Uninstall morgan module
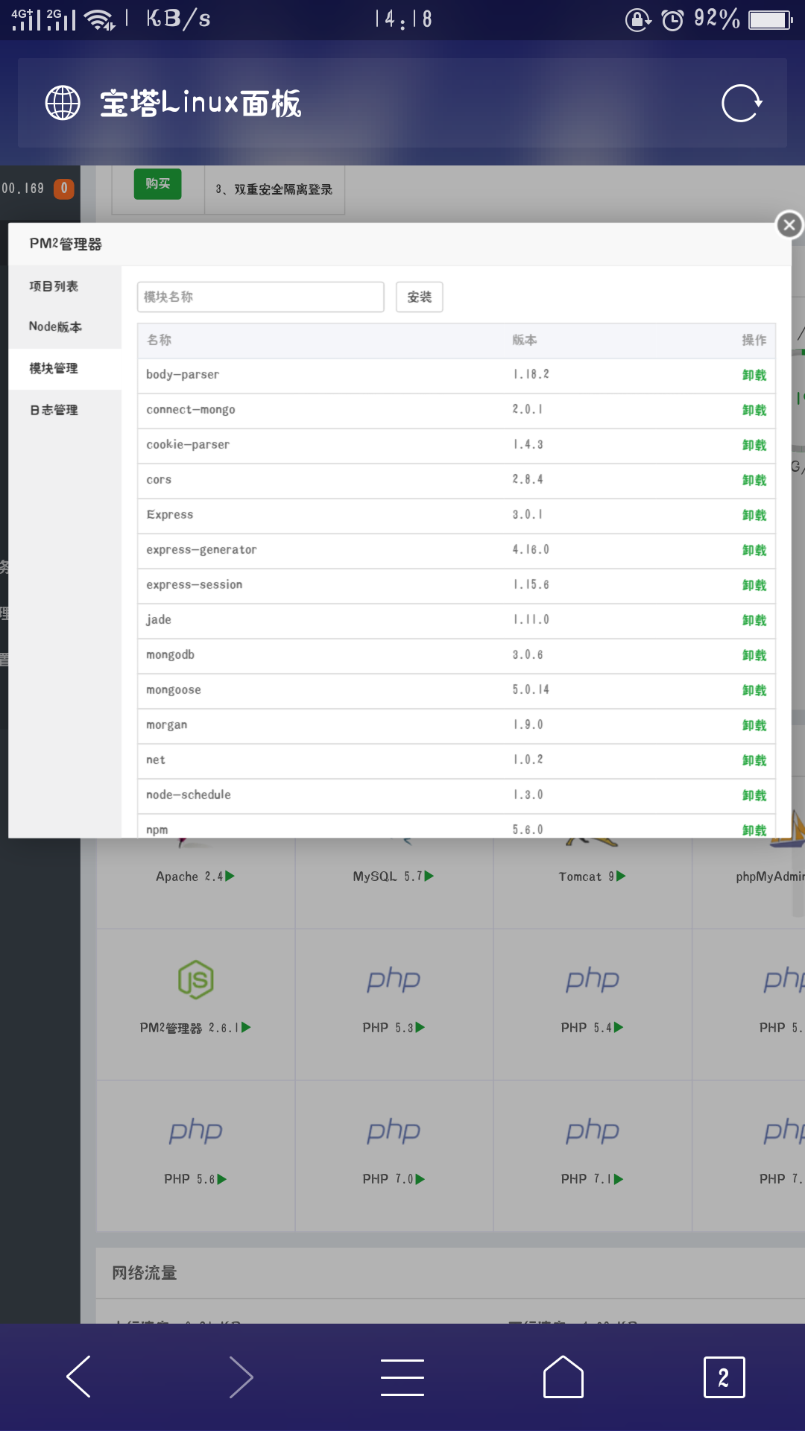This screenshot has width=805, height=1431. point(754,725)
